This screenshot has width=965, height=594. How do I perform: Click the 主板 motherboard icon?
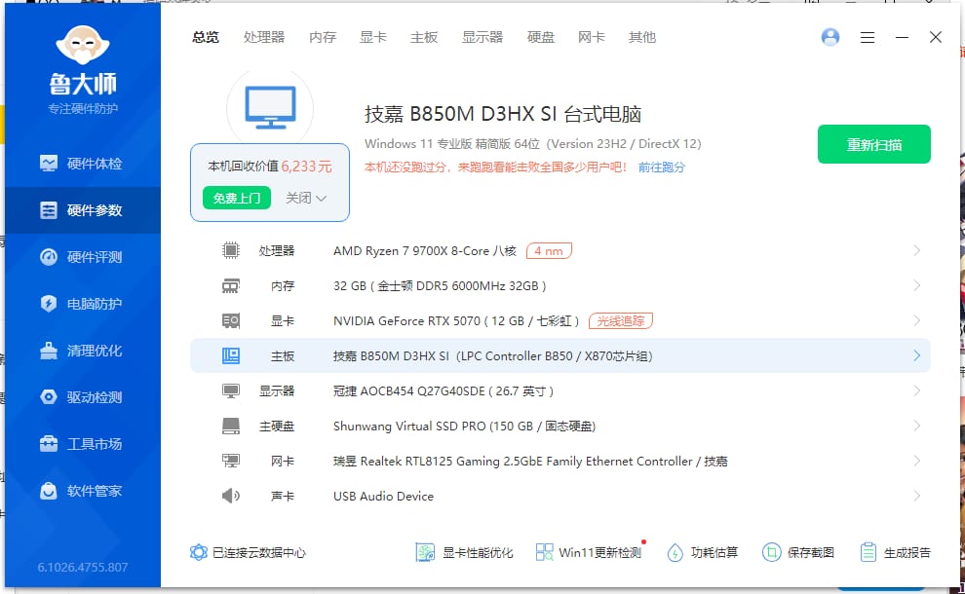pyautogui.click(x=231, y=355)
